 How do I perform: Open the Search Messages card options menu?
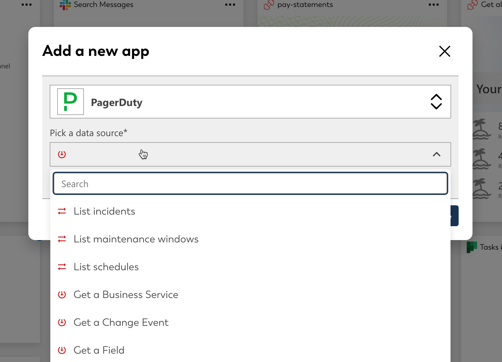click(x=230, y=5)
